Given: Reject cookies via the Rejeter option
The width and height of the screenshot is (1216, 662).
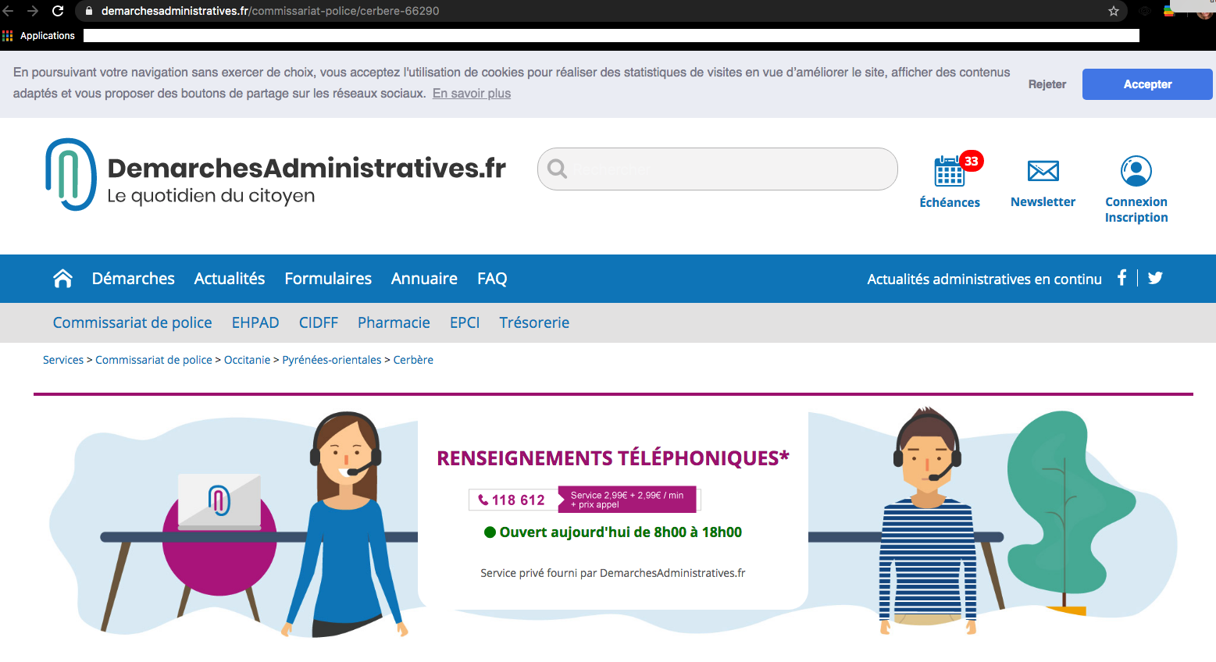Looking at the screenshot, I should pyautogui.click(x=1047, y=84).
